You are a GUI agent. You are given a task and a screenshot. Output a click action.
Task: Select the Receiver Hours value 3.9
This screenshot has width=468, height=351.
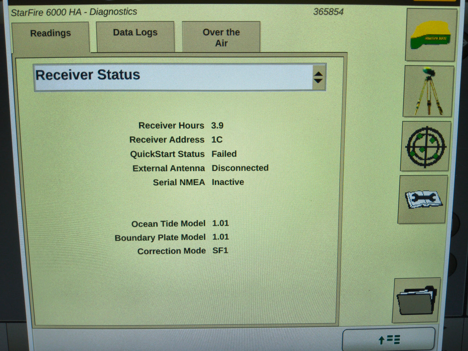click(217, 126)
